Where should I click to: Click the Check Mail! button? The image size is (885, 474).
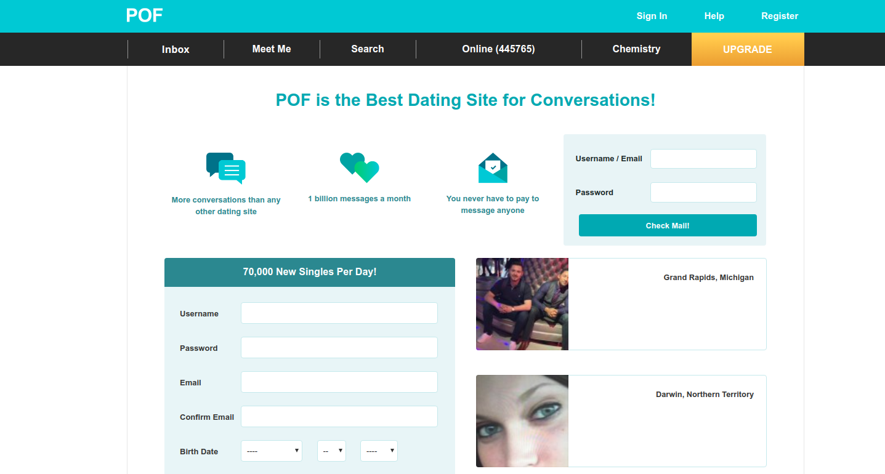(x=668, y=225)
